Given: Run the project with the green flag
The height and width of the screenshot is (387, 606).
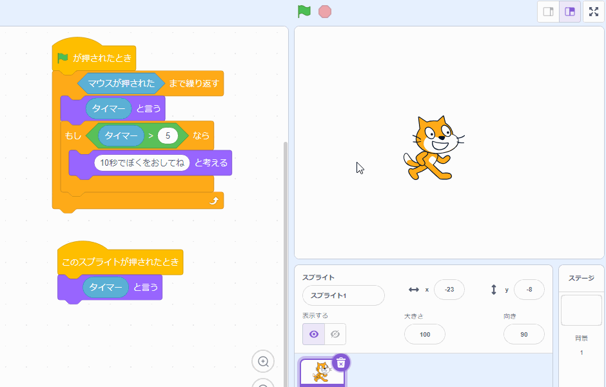Looking at the screenshot, I should coord(304,11).
